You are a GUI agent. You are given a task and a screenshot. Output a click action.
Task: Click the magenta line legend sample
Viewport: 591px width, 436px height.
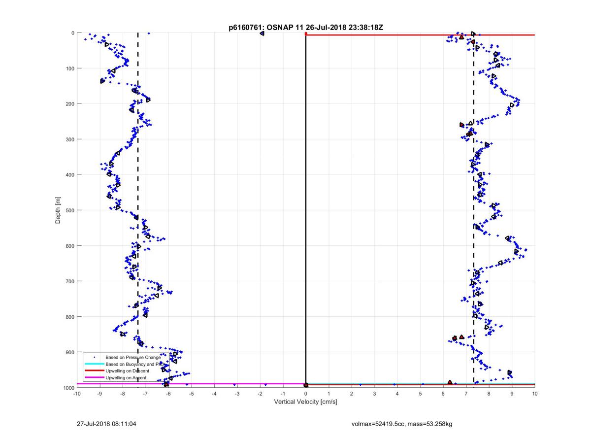(x=94, y=377)
